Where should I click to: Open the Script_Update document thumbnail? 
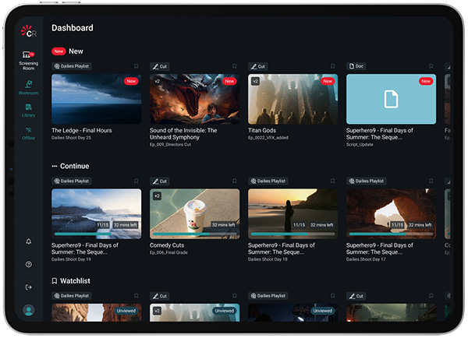pos(392,99)
